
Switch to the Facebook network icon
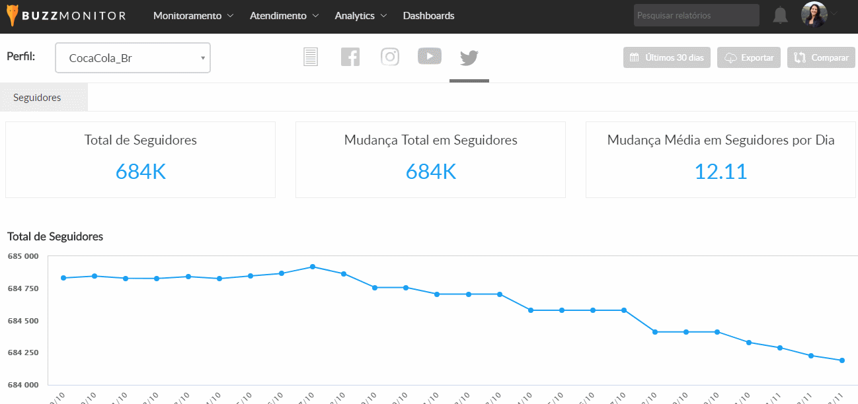350,57
